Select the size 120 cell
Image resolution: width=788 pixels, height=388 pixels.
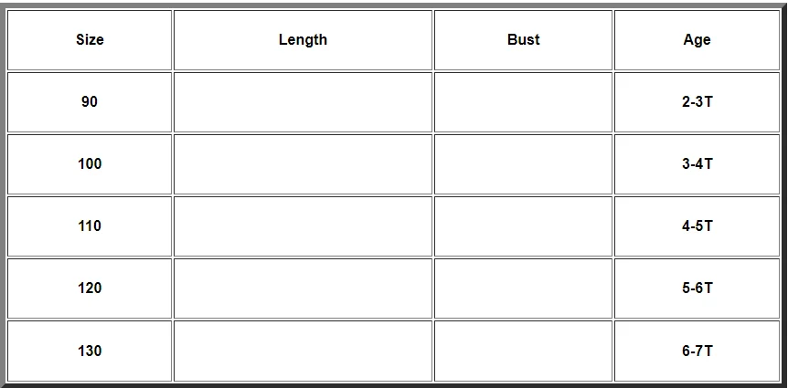[x=90, y=288]
